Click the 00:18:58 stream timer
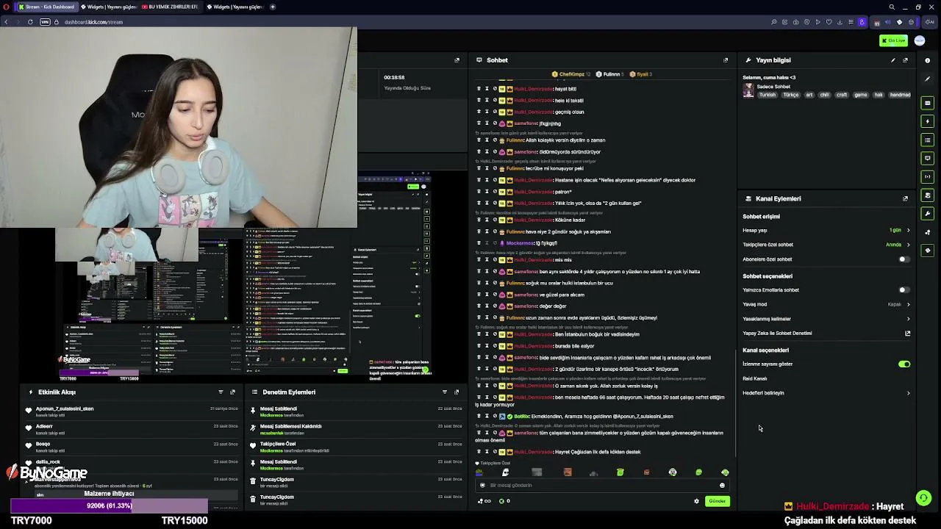The height and width of the screenshot is (529, 941). pos(394,77)
